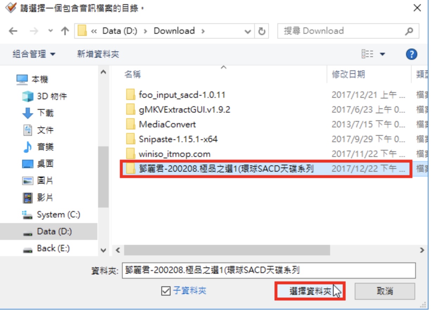Open recent locations dropdown arrow
Image resolution: width=431 pixels, height=311 pixels.
coord(51,31)
